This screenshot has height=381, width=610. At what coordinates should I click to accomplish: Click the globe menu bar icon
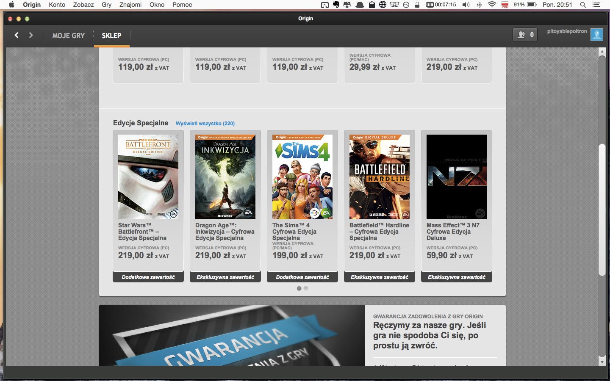pos(383,5)
